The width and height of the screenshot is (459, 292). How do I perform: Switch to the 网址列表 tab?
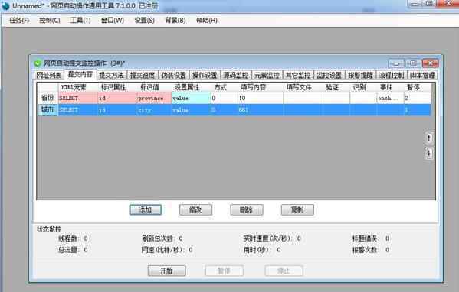(49, 76)
